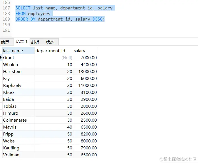Select the salary cell 2600.00
The image size is (198, 163).
pos(85,113)
